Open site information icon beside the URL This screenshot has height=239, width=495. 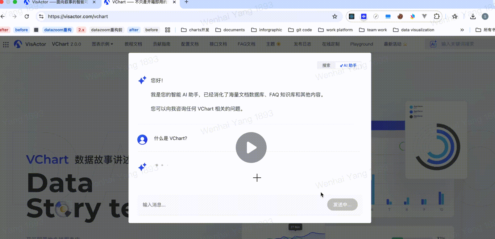coord(41,17)
